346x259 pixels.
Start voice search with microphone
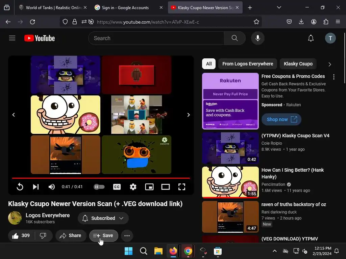257,38
